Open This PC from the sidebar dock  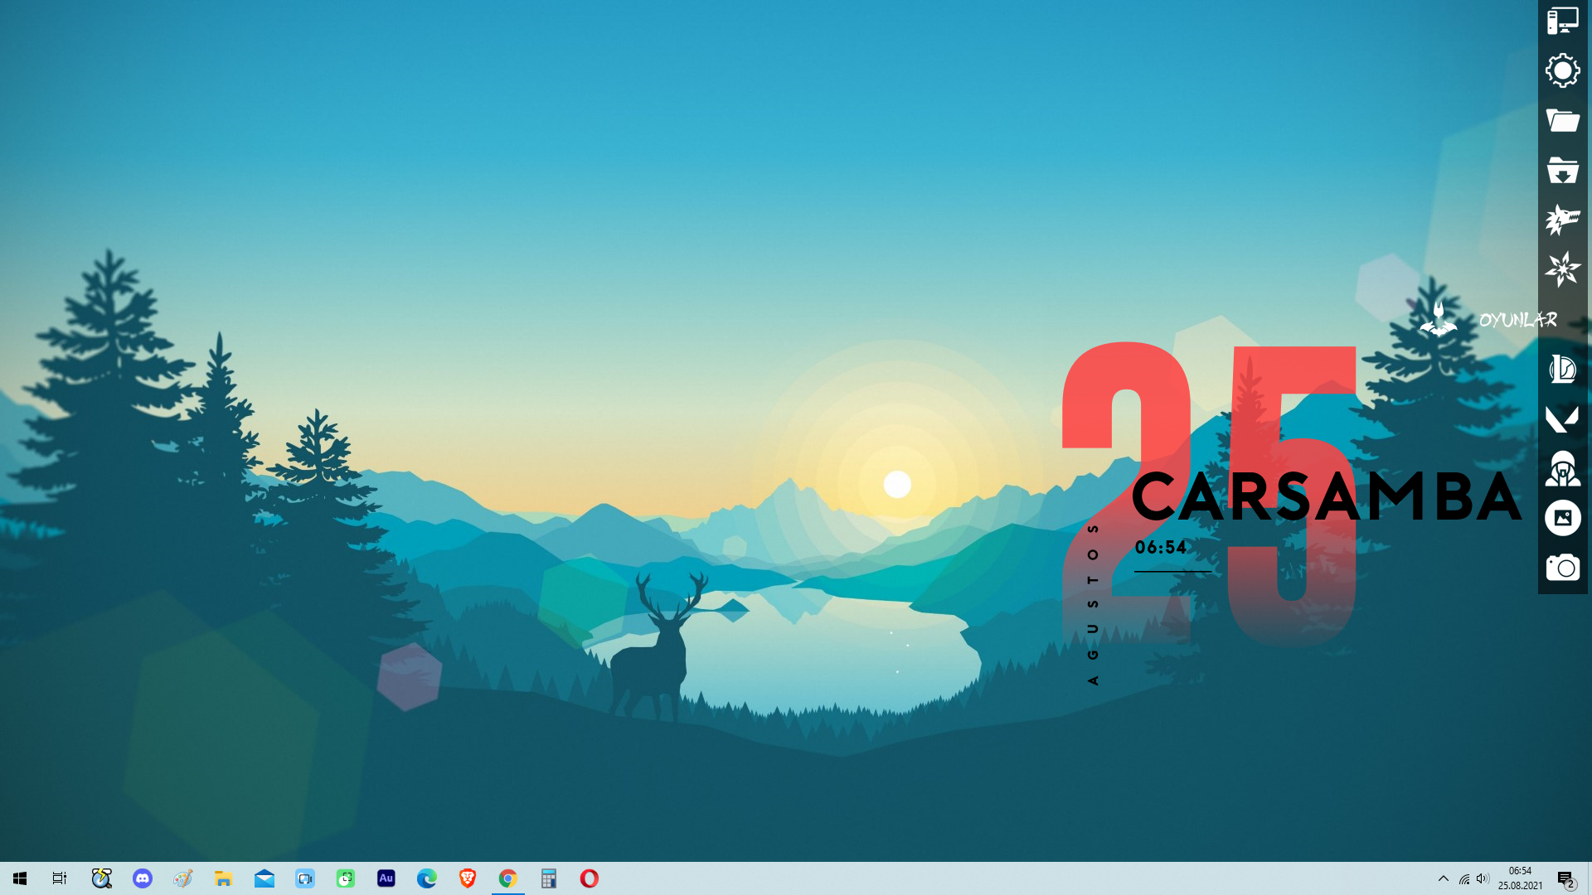pos(1562,21)
